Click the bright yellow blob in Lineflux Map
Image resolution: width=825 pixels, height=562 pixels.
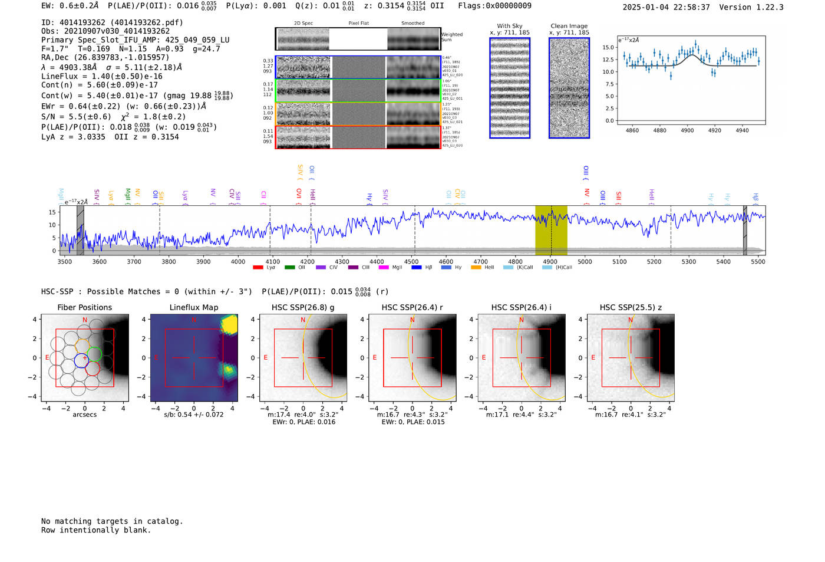coord(229,324)
